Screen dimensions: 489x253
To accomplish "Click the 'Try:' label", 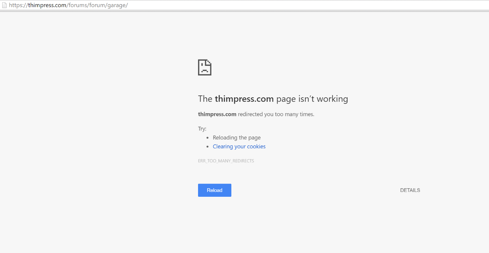I will (202, 129).
